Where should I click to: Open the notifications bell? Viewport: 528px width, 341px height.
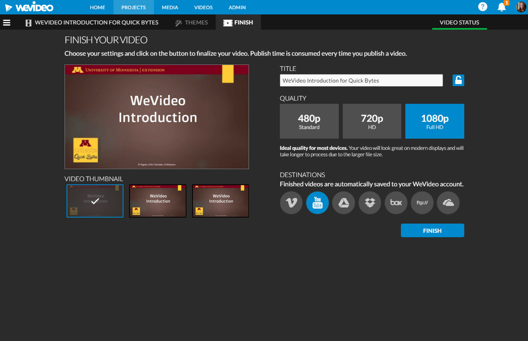502,7
